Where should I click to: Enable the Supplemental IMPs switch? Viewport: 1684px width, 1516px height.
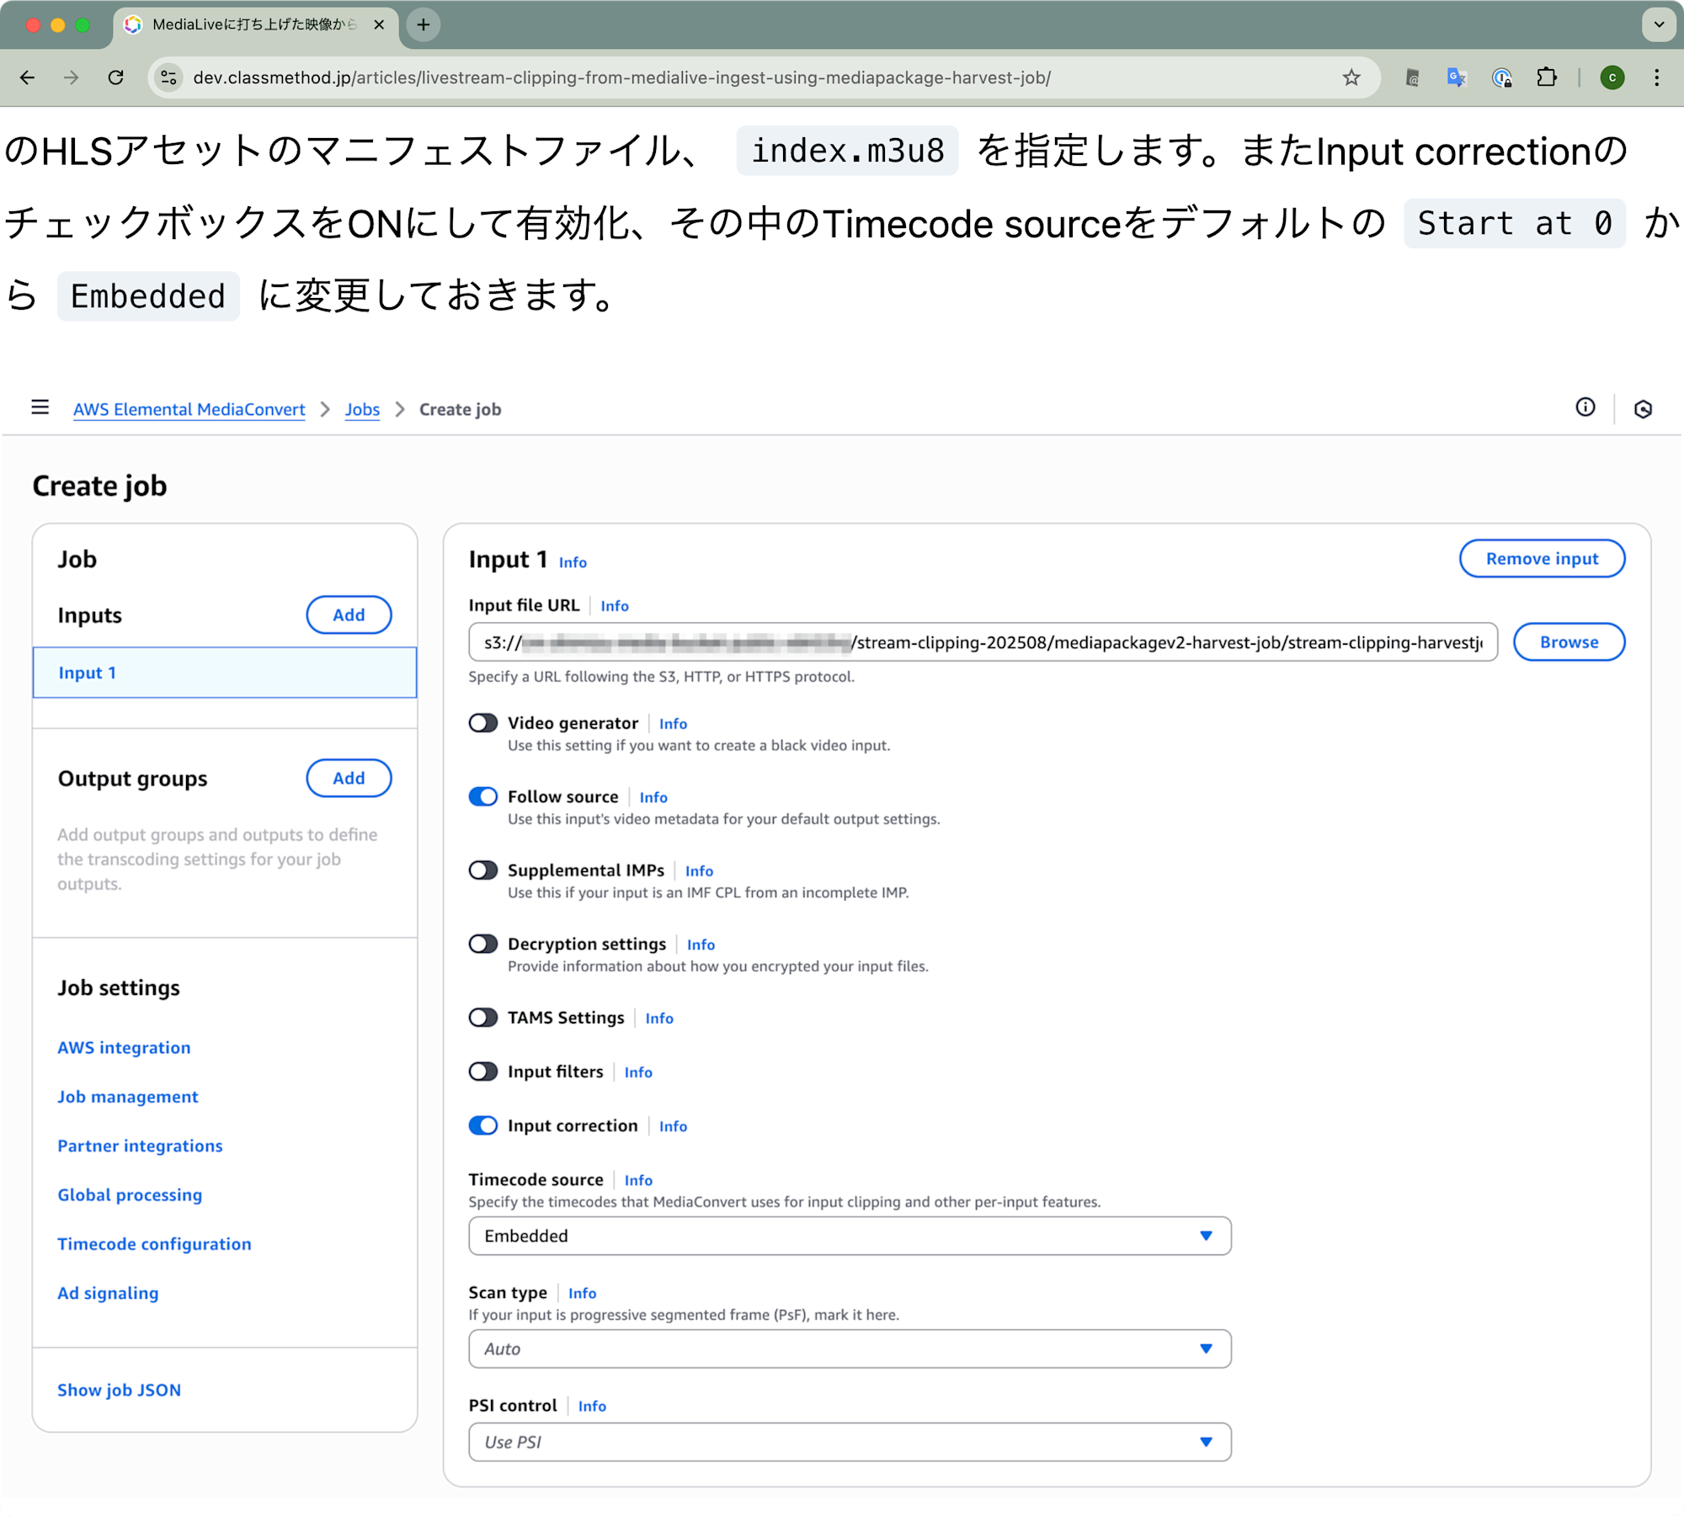483,870
